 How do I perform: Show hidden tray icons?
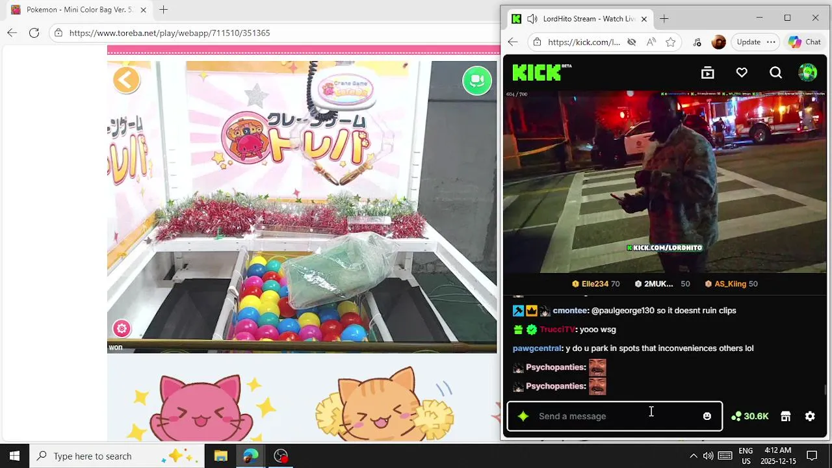click(x=693, y=456)
